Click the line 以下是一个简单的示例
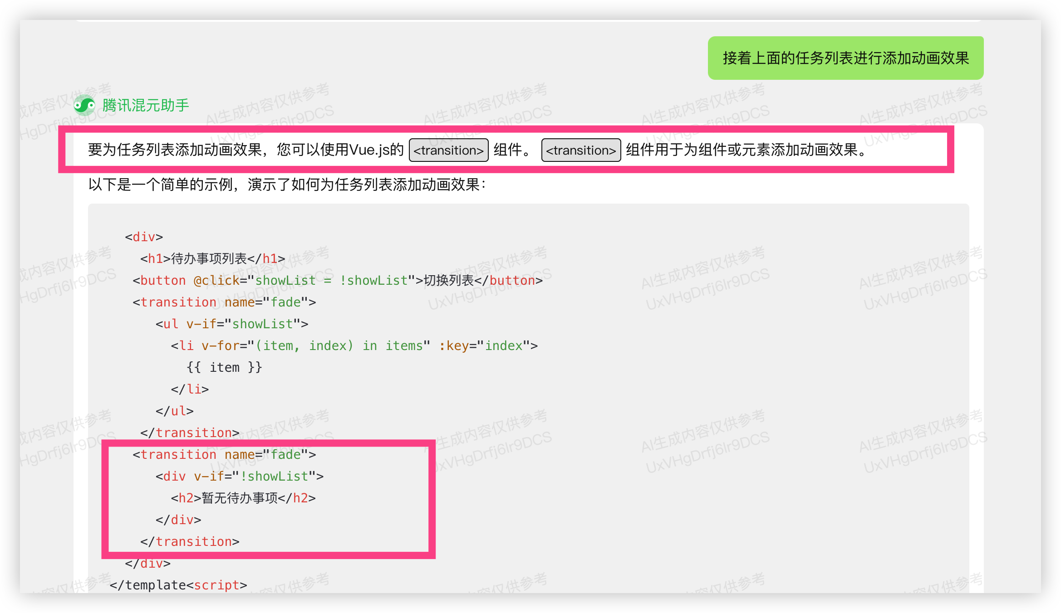 click(x=287, y=185)
